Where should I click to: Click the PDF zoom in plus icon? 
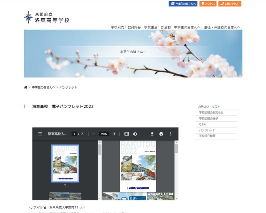tap(114, 134)
